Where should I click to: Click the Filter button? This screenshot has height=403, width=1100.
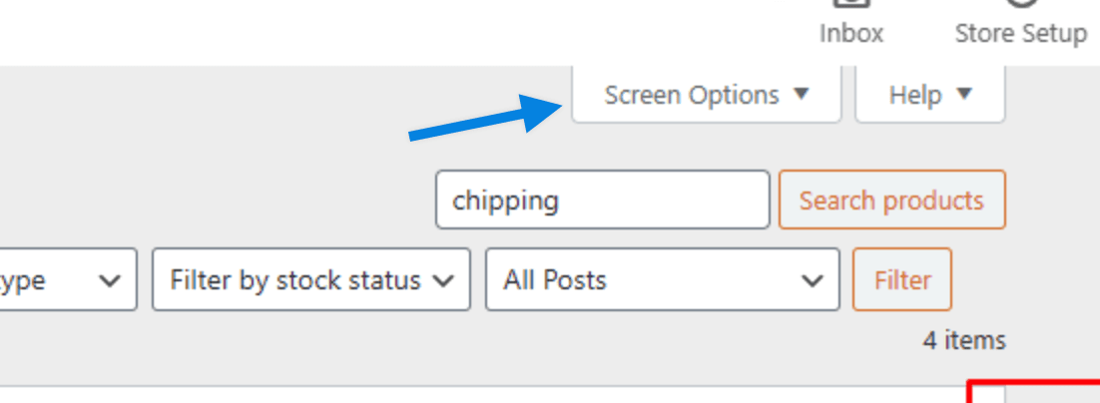tap(902, 280)
